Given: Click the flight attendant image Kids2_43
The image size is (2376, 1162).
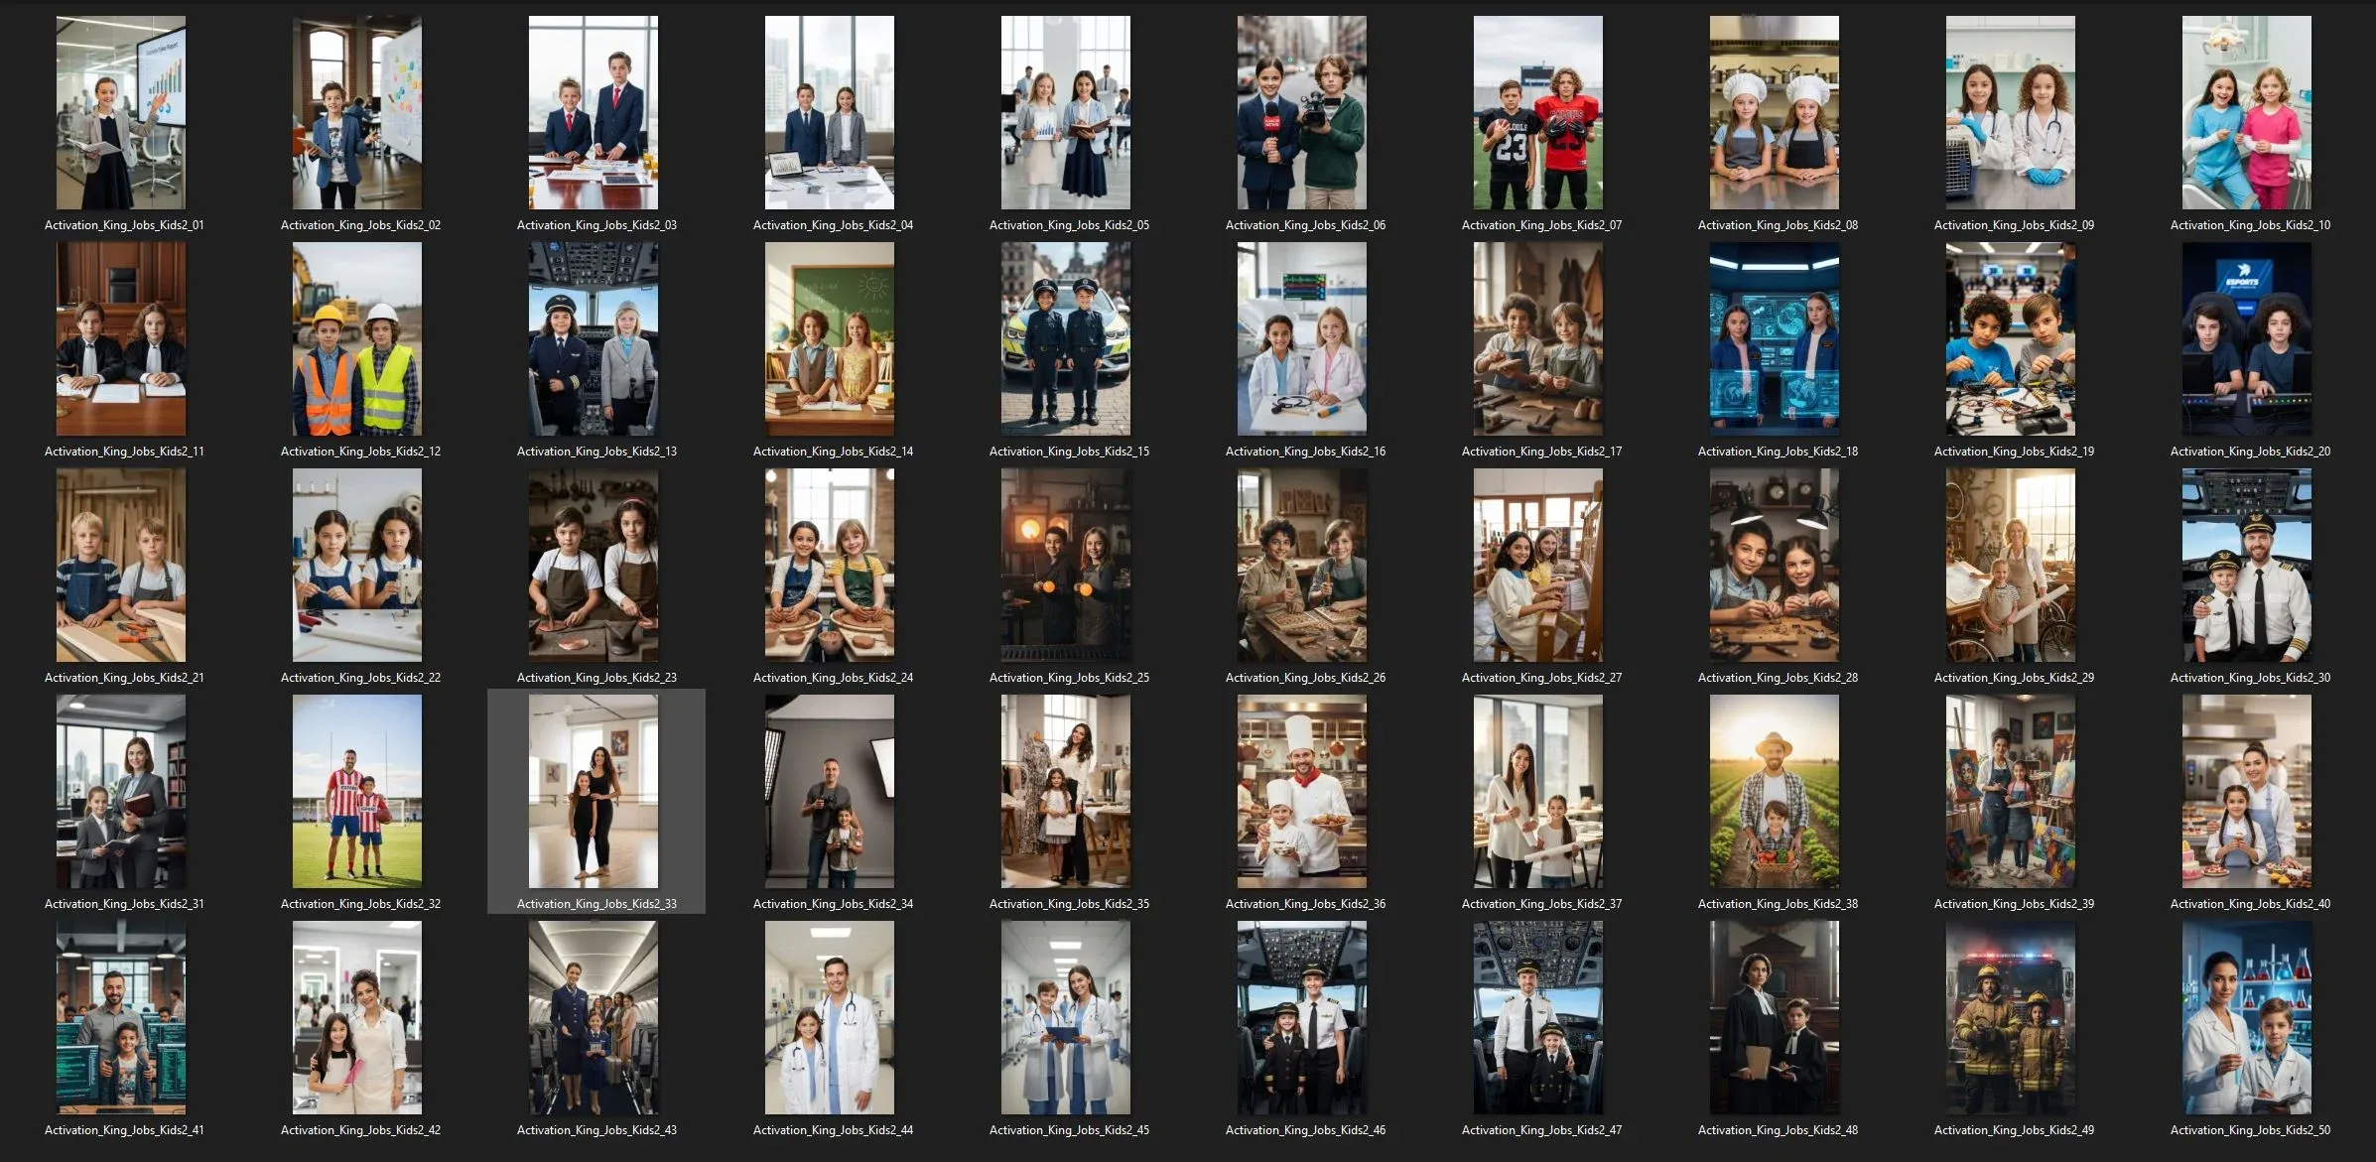Looking at the screenshot, I should point(593,1017).
